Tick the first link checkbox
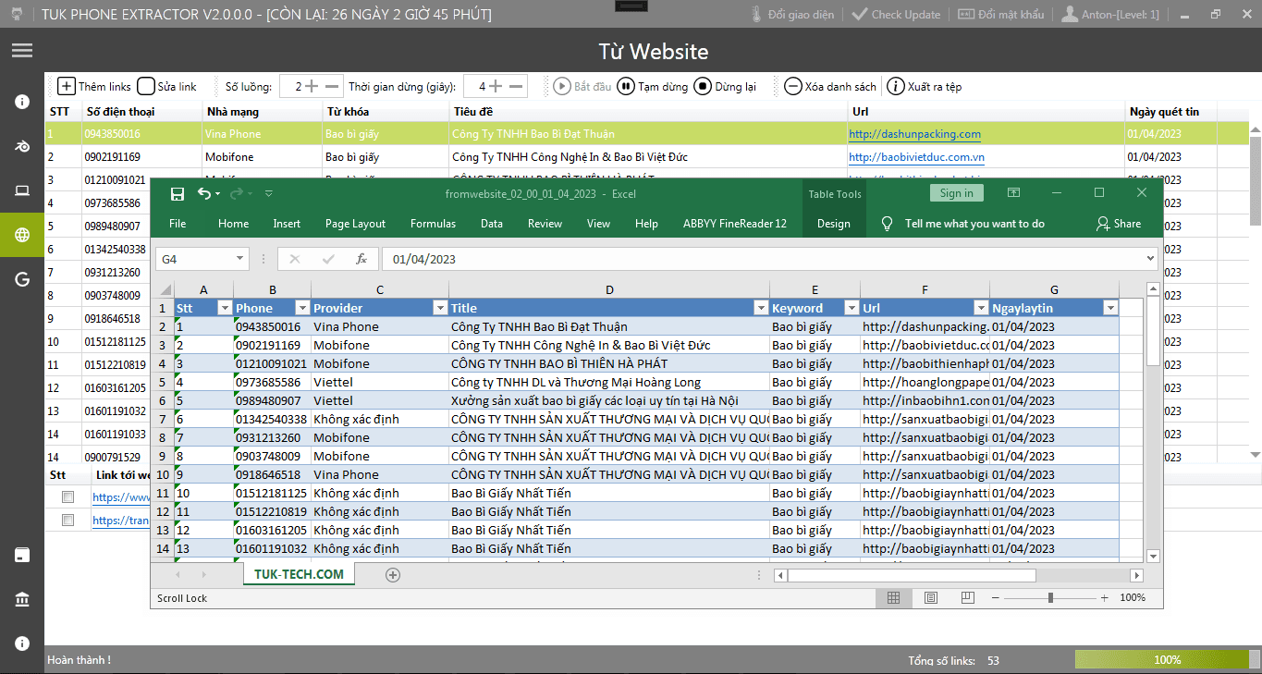 (x=67, y=497)
